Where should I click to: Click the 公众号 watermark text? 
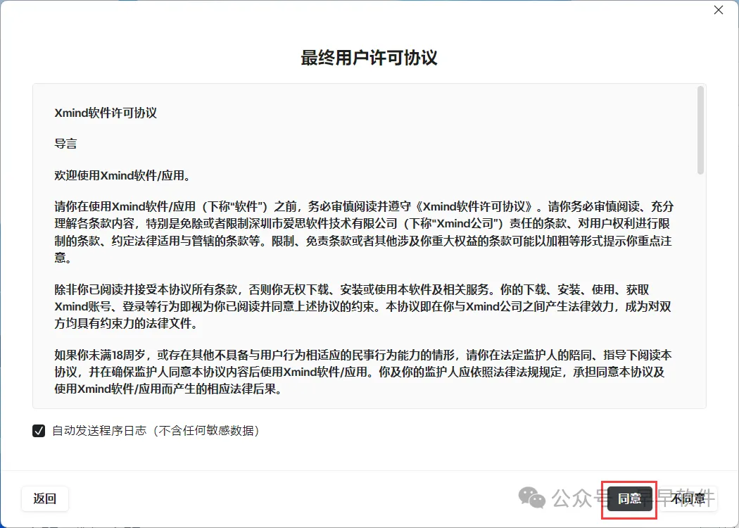pyautogui.click(x=580, y=498)
